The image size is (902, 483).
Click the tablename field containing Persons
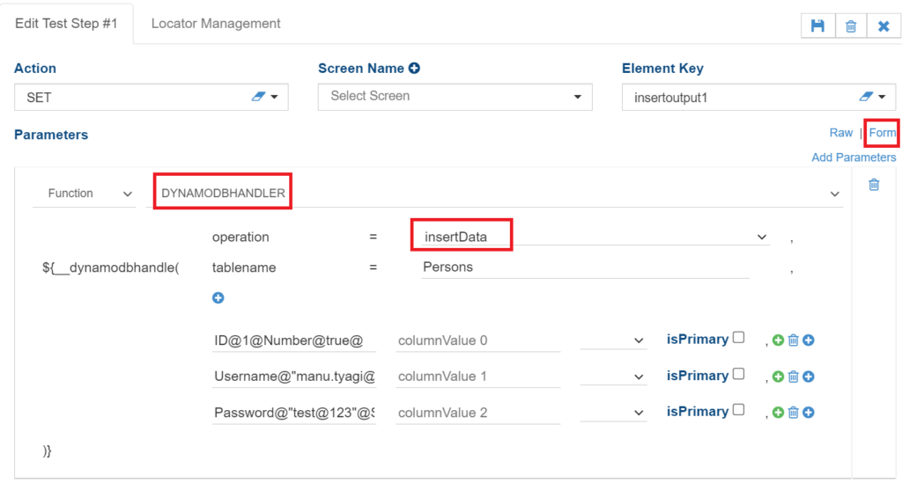(585, 267)
